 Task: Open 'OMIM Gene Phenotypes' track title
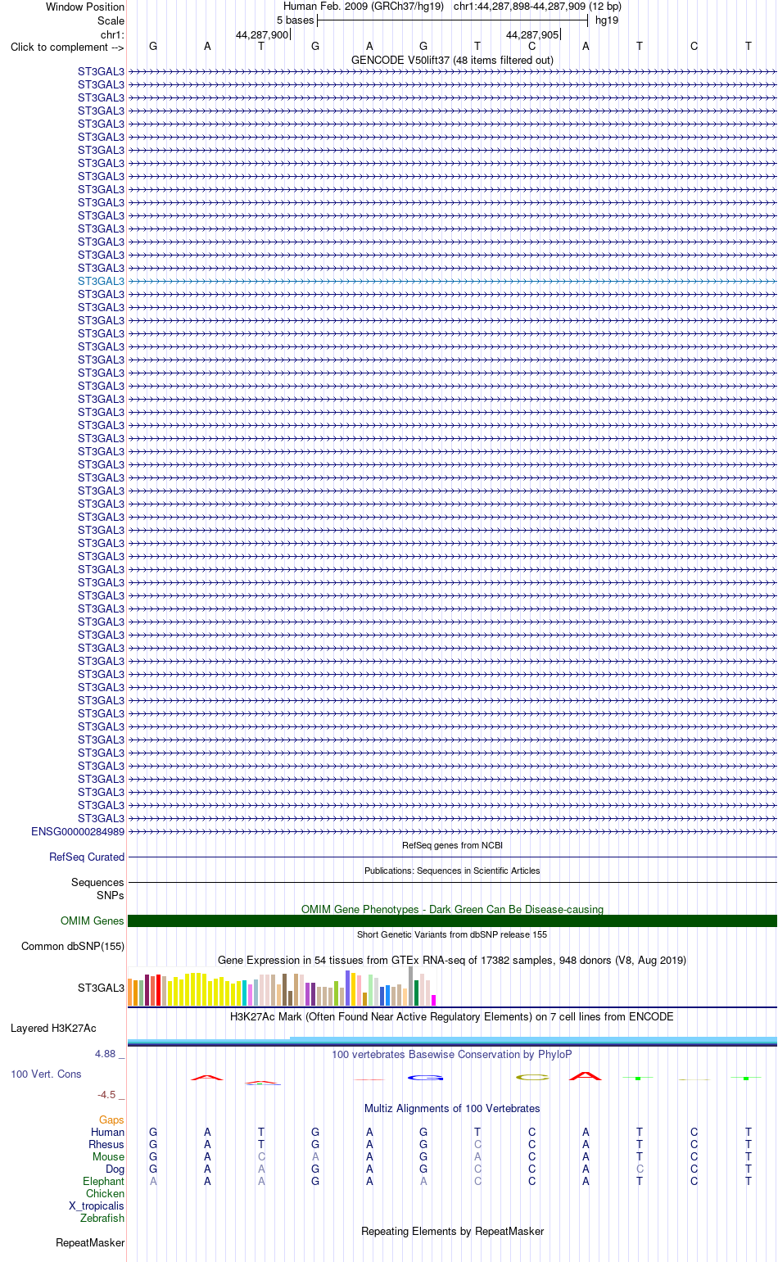point(452,909)
